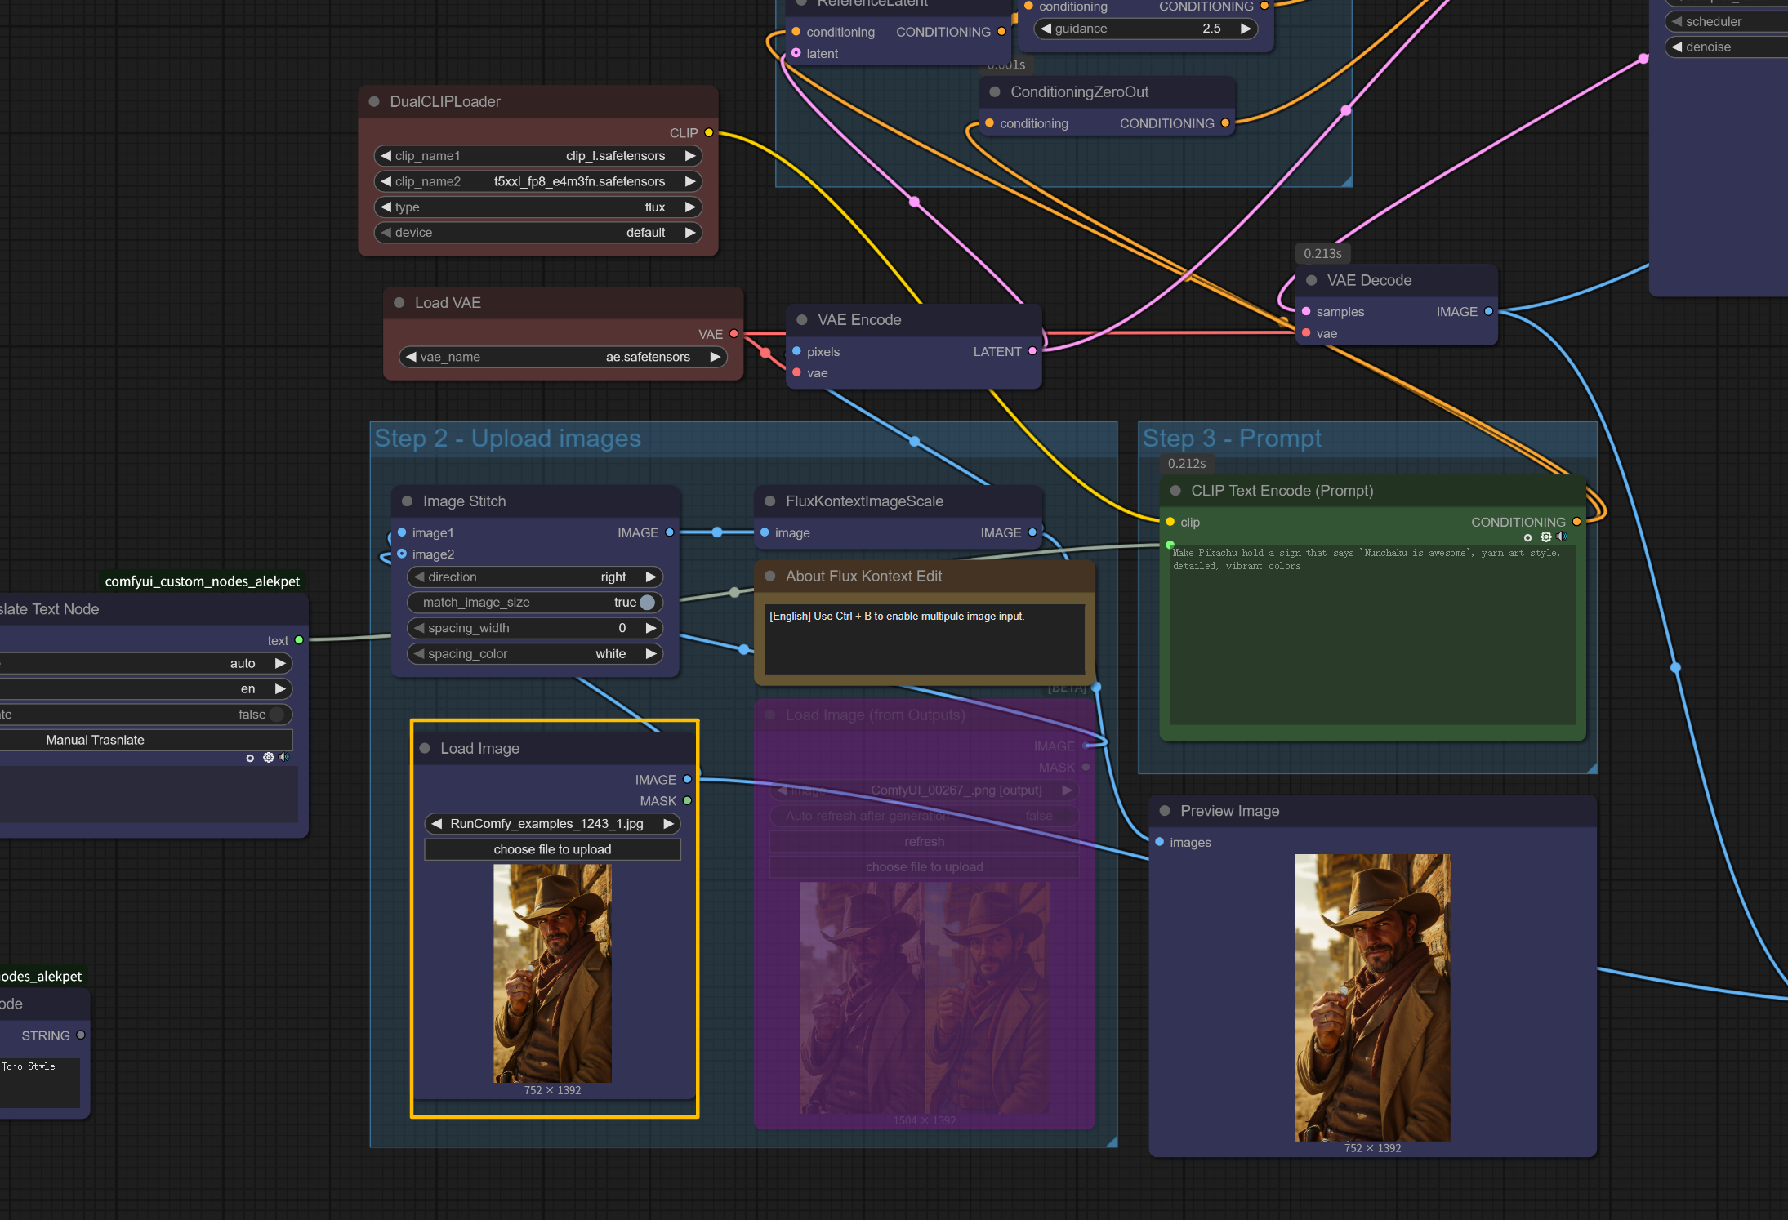Screen dimensions: 1788x1220
Task: Open the type flux dropdown
Action: [x=538, y=207]
